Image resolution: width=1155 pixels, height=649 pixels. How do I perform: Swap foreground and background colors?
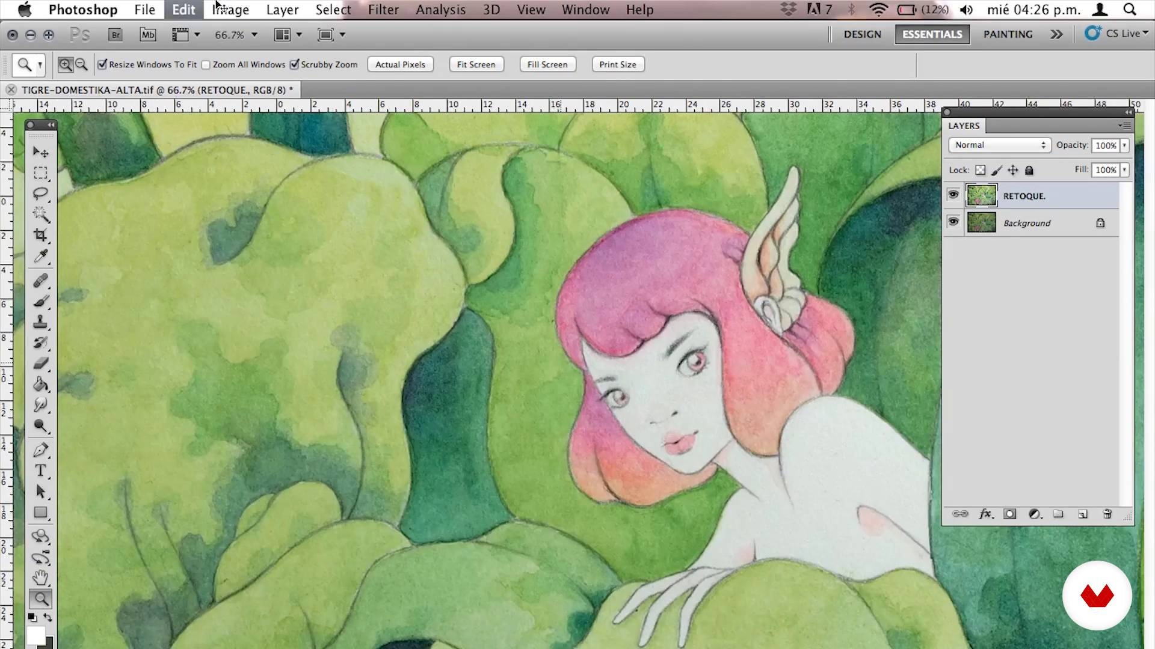(48, 618)
